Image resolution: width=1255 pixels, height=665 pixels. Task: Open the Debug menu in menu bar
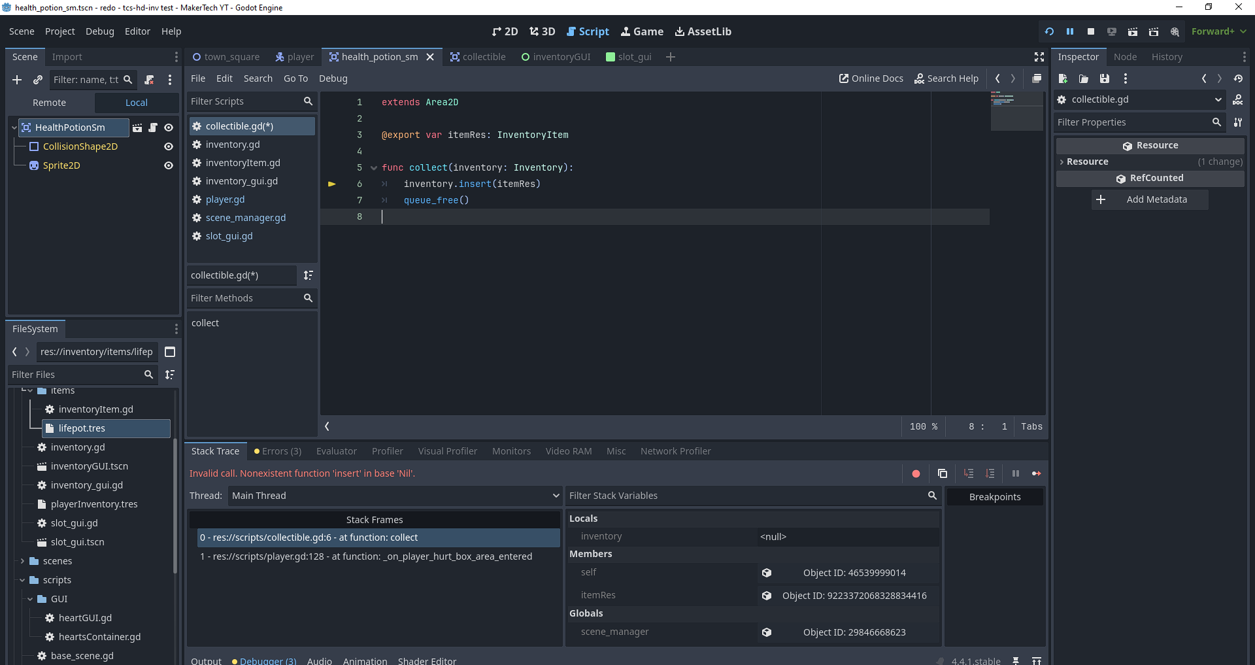(99, 31)
